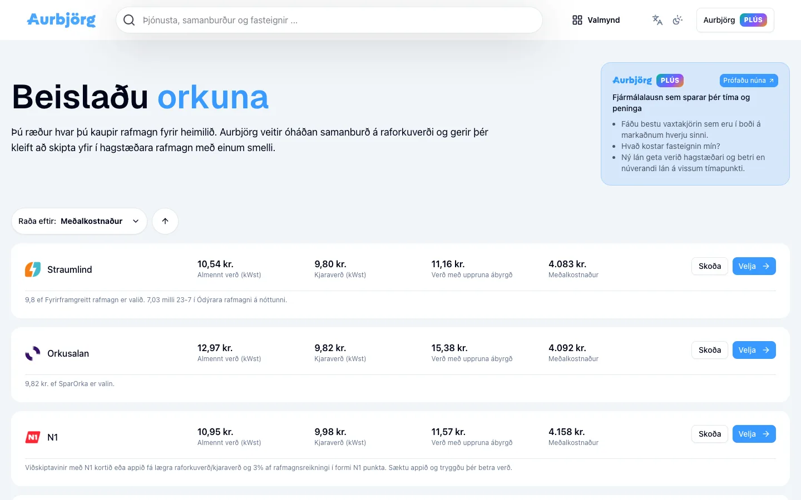Open the Aurbjörg PLÚS header button
Screen dimensions: 801x500
point(735,20)
